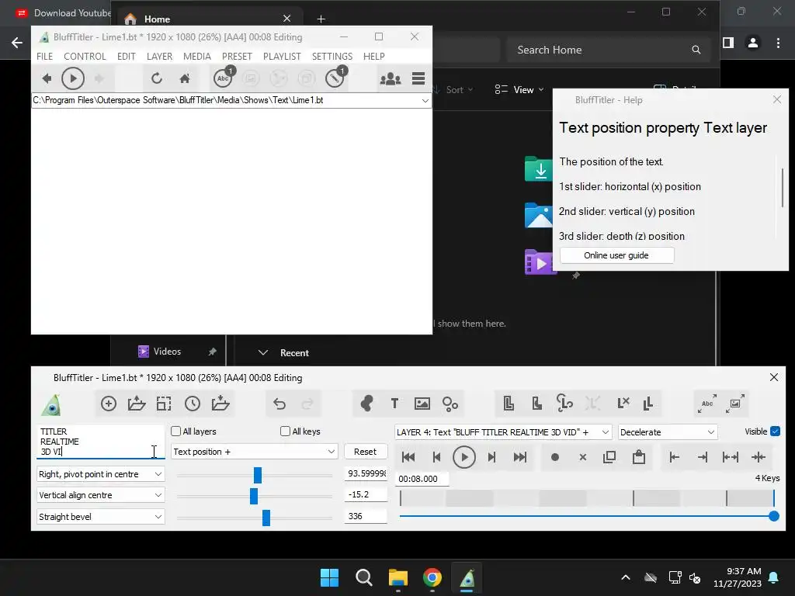Click the Online user guide button
Screen dimensions: 795x596
pyautogui.click(x=616, y=255)
